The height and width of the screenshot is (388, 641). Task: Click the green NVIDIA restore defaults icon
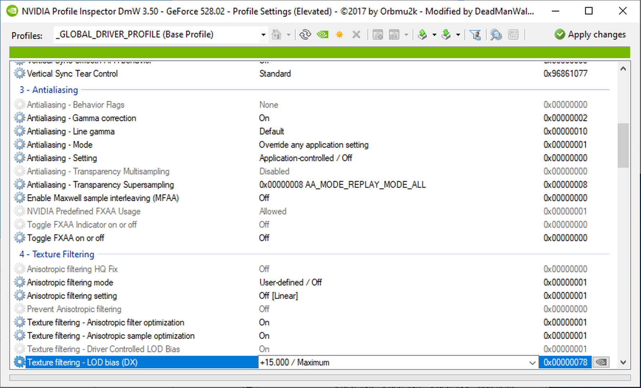(322, 34)
